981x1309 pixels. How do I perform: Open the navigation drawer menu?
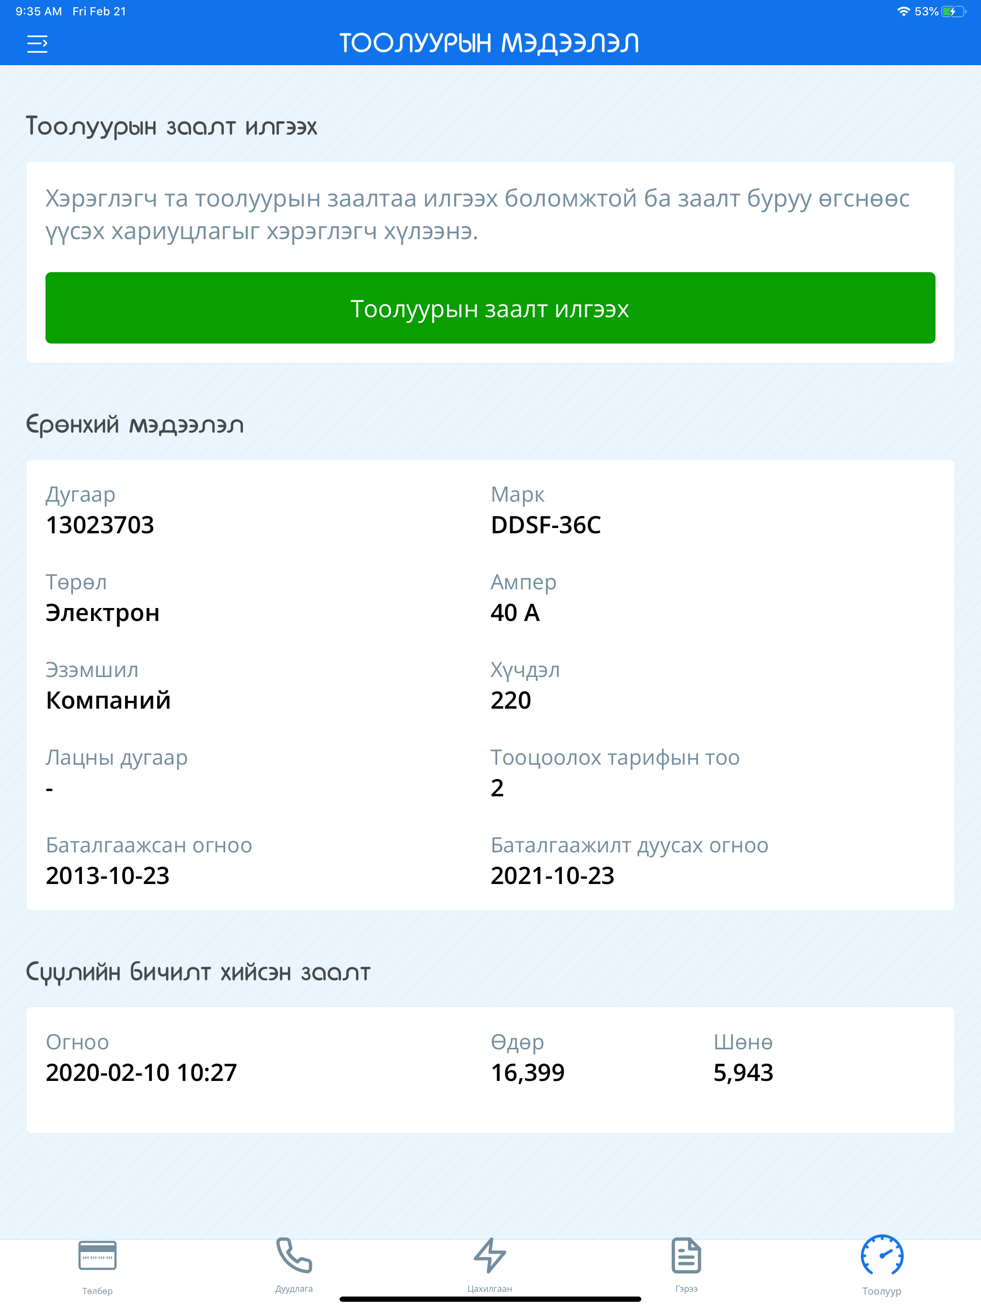click(x=38, y=44)
